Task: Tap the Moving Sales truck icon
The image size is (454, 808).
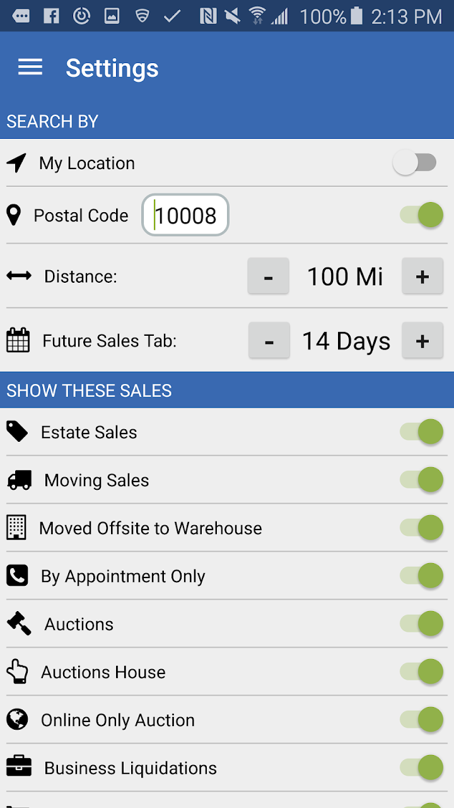Action: pyautogui.click(x=20, y=480)
